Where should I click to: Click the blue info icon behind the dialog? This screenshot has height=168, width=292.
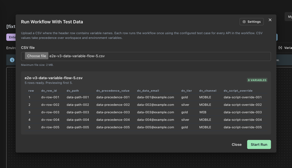pyautogui.click(x=12, y=60)
